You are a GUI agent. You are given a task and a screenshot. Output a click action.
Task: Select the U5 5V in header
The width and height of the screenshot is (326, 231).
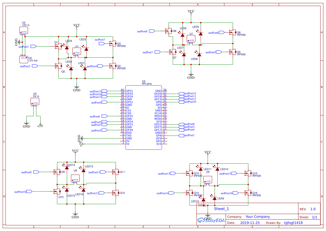[x=35, y=101]
